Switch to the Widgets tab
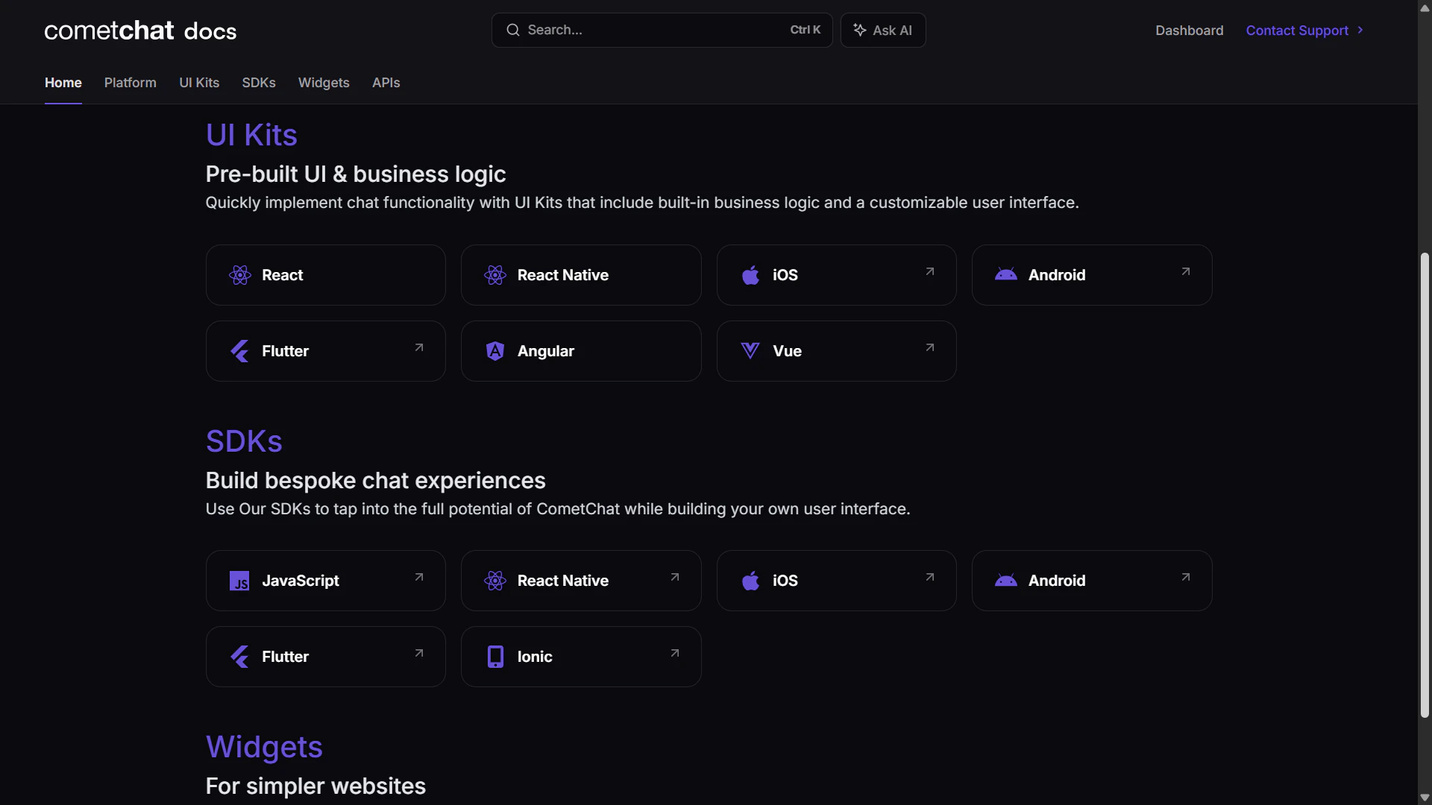The image size is (1432, 805). (324, 83)
